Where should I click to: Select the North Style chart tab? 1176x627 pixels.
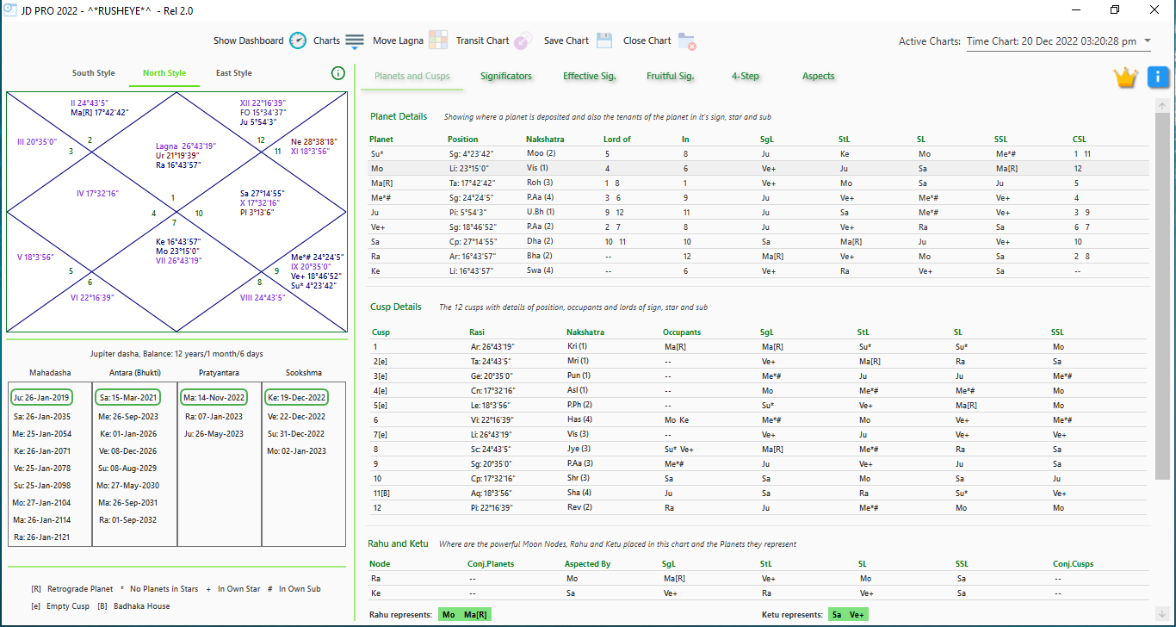164,73
